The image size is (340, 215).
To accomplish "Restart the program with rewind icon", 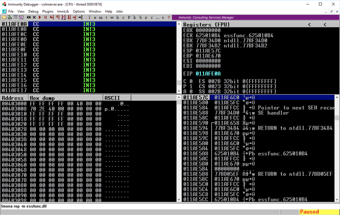I will pos(29,18).
